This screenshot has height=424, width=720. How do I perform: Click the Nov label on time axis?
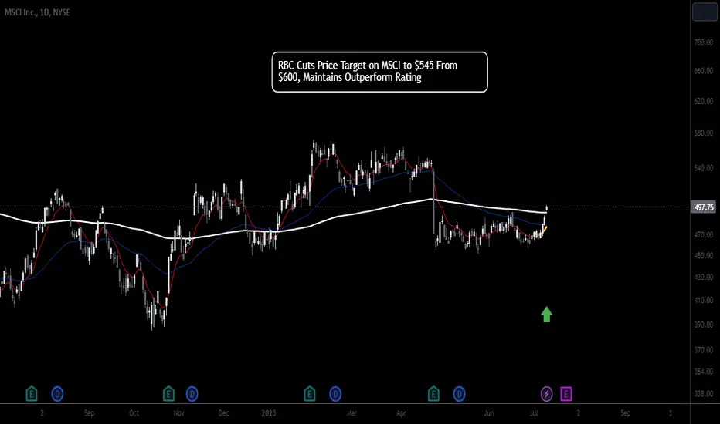(178, 413)
